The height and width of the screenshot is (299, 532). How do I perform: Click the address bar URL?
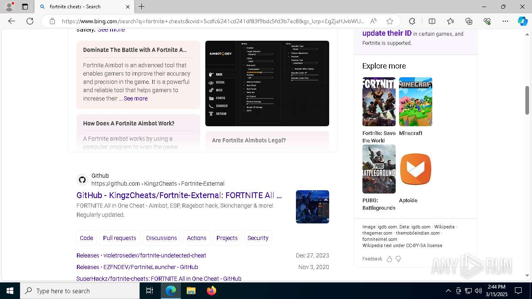click(x=213, y=21)
